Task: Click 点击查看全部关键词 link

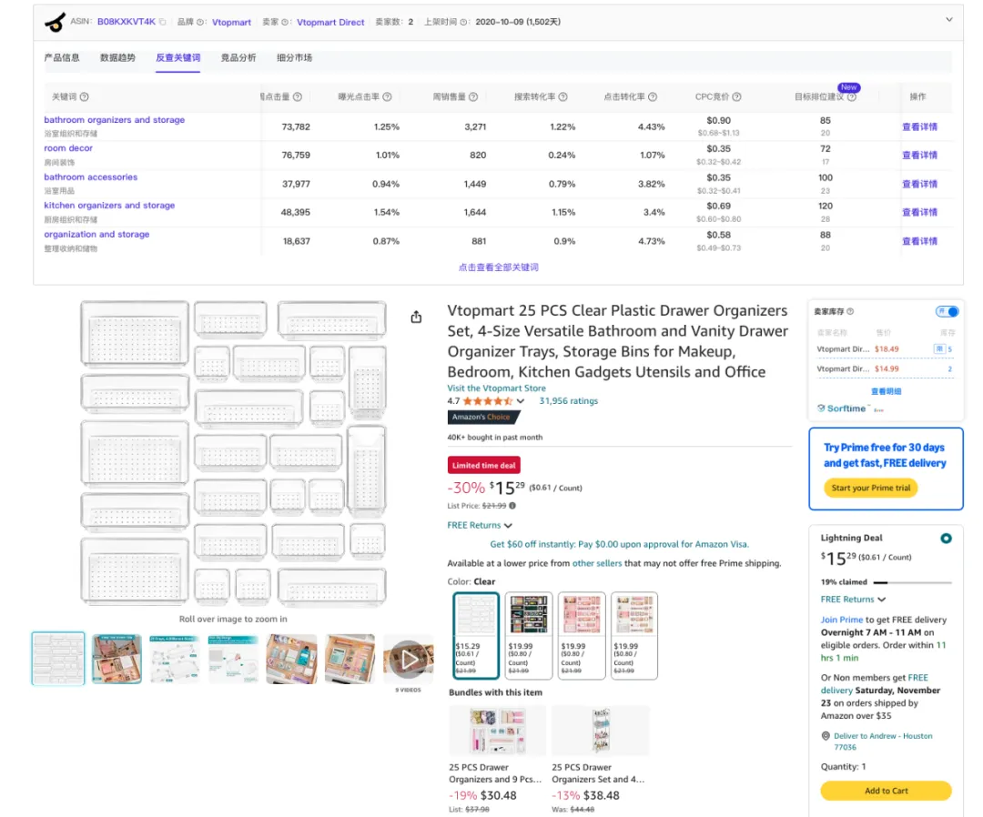Action: pos(499,267)
